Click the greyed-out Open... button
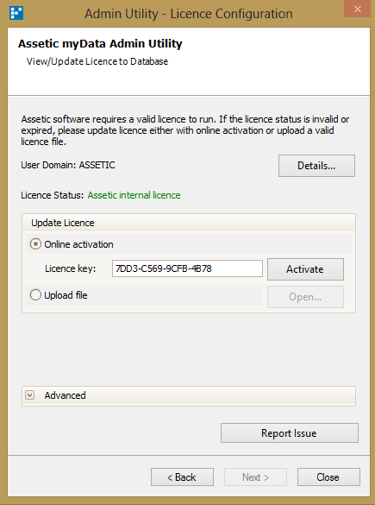 (x=305, y=297)
